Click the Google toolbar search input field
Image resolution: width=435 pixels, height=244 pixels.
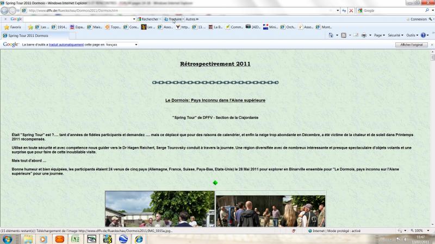78,19
